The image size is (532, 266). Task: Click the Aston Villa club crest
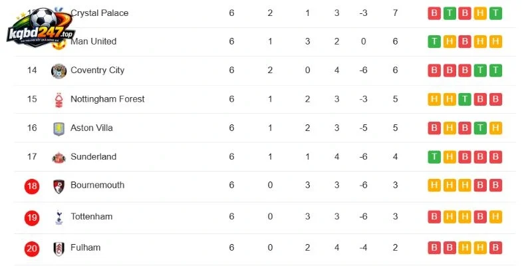(59, 128)
